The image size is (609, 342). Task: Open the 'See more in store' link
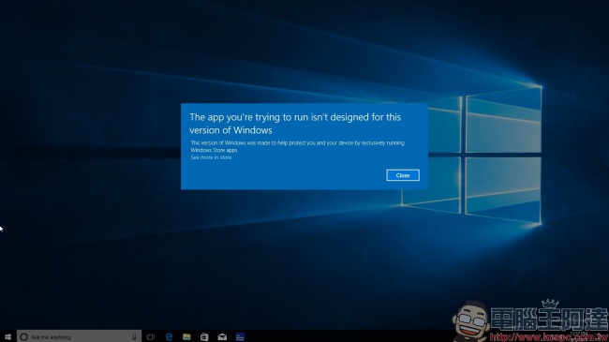coord(211,157)
